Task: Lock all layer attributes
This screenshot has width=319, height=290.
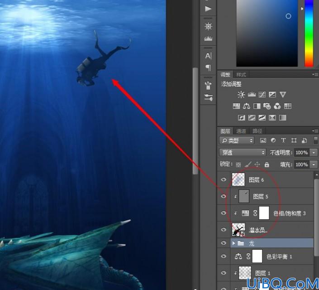Action: pyautogui.click(x=267, y=164)
